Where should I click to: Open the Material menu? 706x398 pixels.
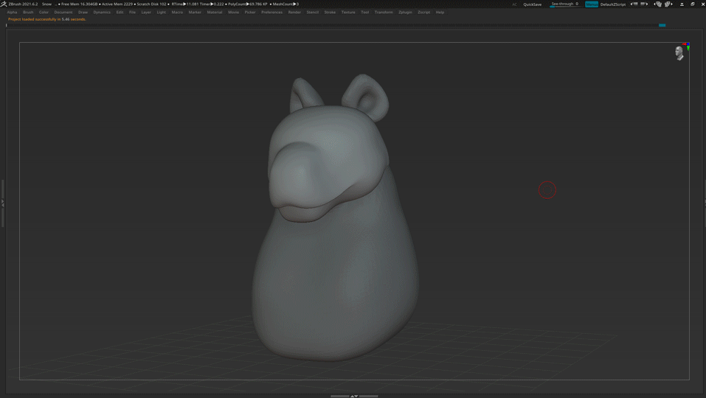coord(215,12)
